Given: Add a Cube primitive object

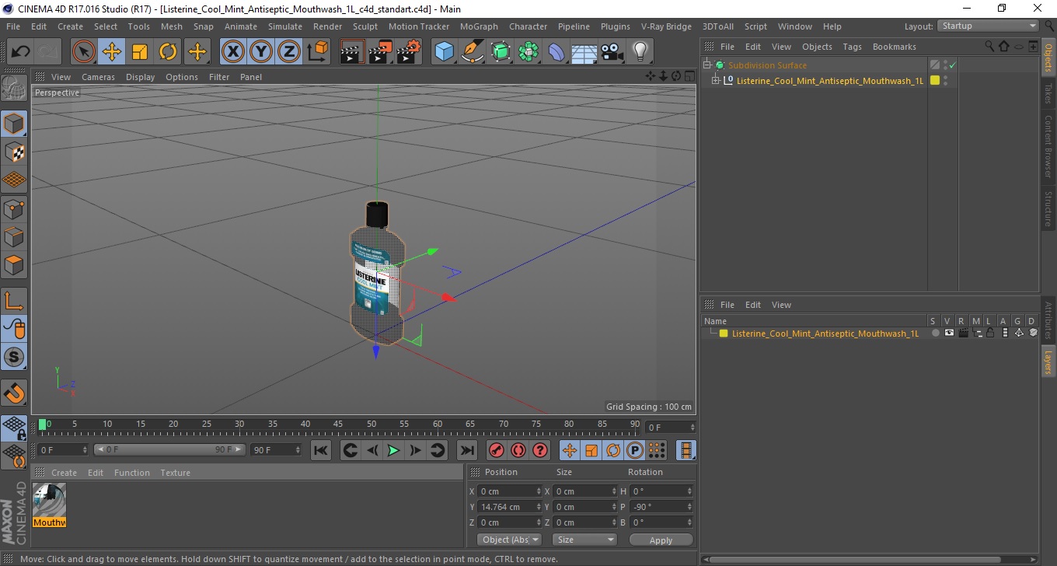Looking at the screenshot, I should [x=444, y=52].
